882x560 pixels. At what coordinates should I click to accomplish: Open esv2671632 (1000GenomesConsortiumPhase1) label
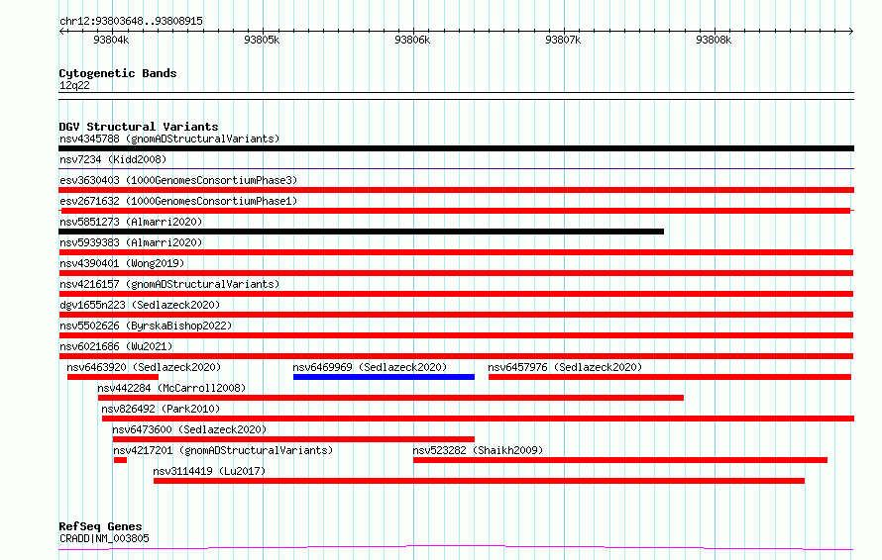click(178, 201)
